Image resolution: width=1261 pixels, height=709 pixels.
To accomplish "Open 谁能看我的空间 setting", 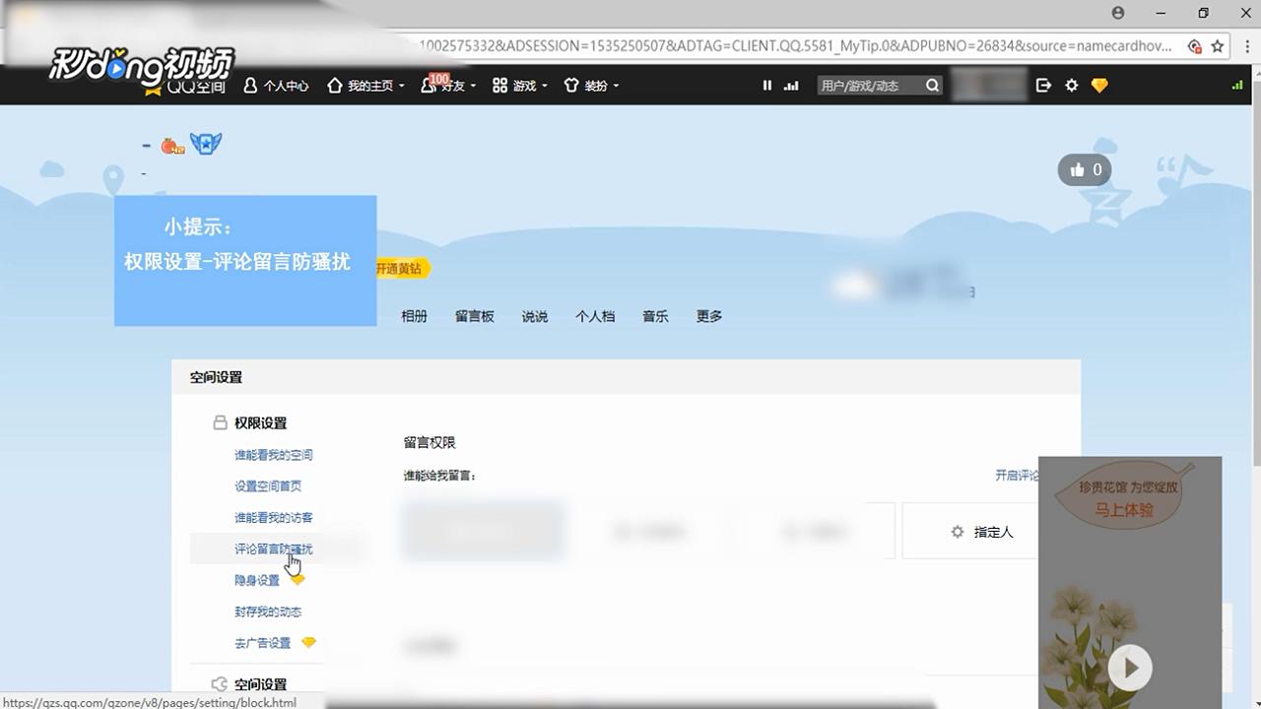I will (x=273, y=455).
